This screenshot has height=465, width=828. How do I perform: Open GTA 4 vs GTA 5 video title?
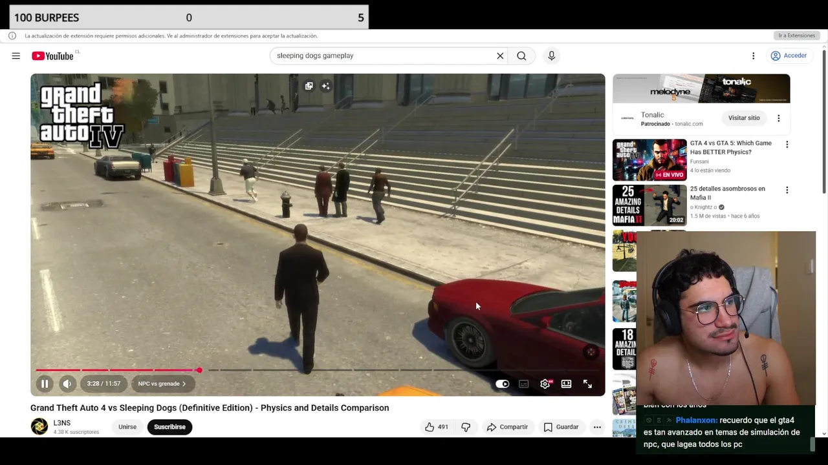[x=730, y=147]
